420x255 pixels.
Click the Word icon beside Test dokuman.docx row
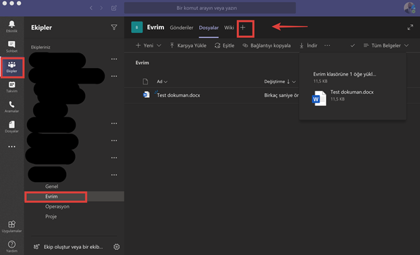click(x=147, y=94)
